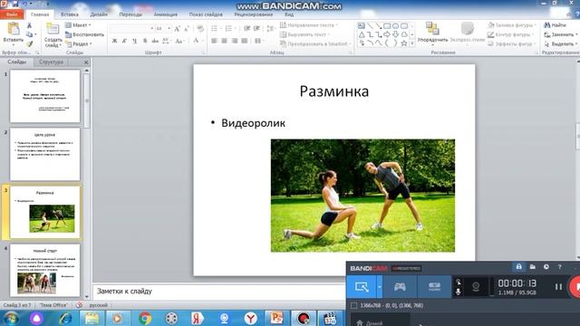Image resolution: width=580 pixels, height=326 pixels.
Task: Click the Bandicam Домой (Home) button
Action: pos(370,323)
